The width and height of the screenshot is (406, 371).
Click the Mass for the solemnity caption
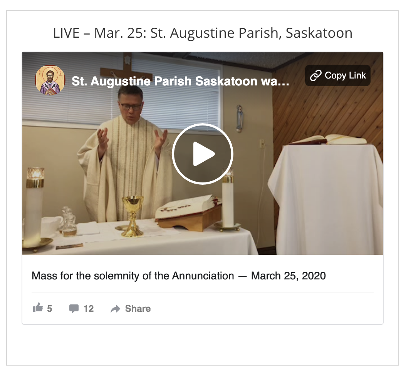point(179,276)
